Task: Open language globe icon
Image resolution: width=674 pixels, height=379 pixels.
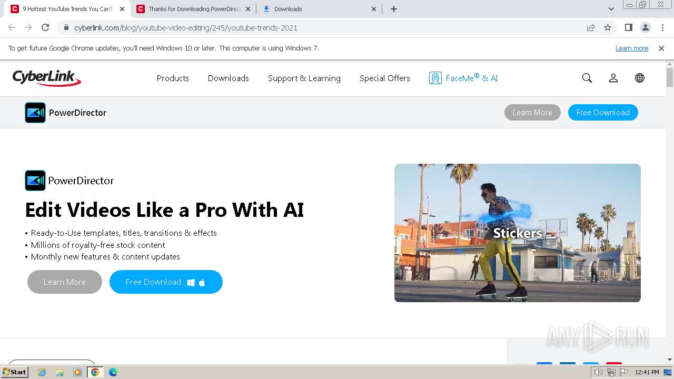Action: [640, 78]
